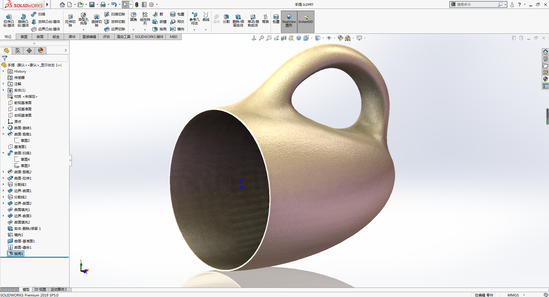
Task: Click the 弯曲 flex tool
Action: click(x=265, y=19)
